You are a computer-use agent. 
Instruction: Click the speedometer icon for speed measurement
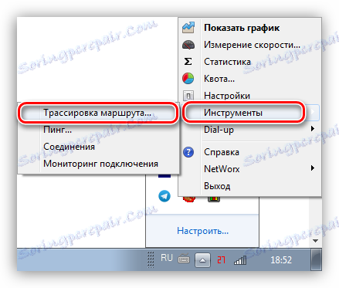188,45
